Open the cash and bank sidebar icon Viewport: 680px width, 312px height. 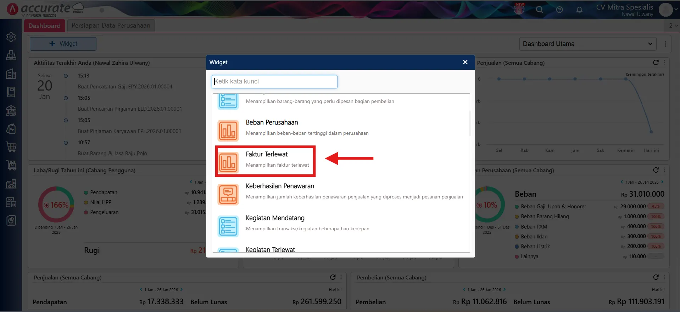click(11, 110)
